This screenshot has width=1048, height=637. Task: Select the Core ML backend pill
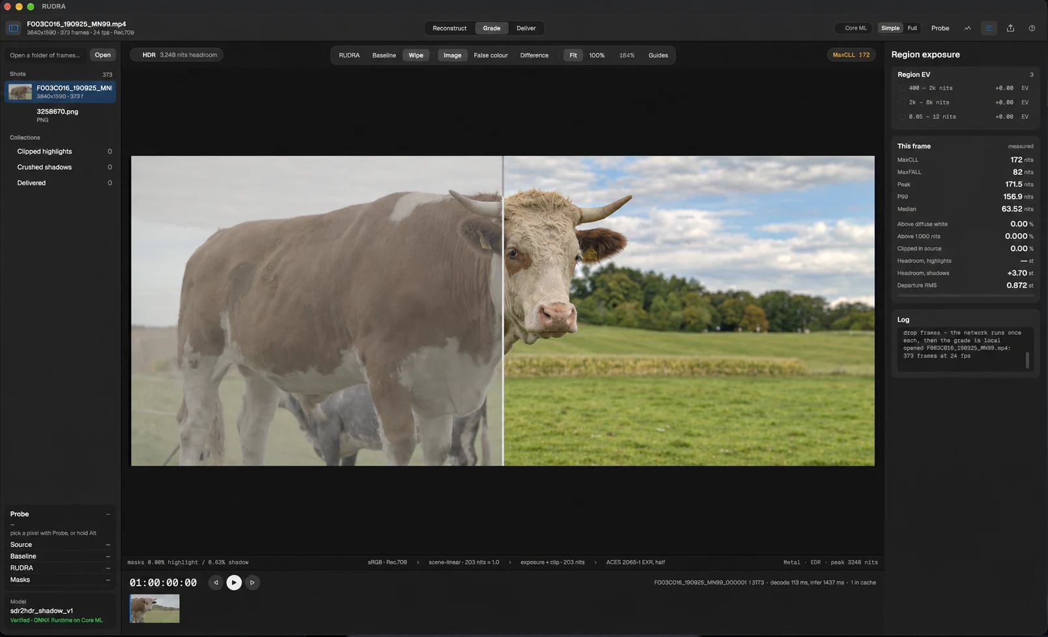pyautogui.click(x=853, y=28)
